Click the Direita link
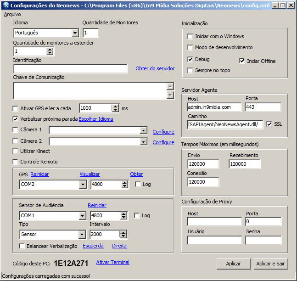Screen dimensions: 297x281 (x=119, y=246)
